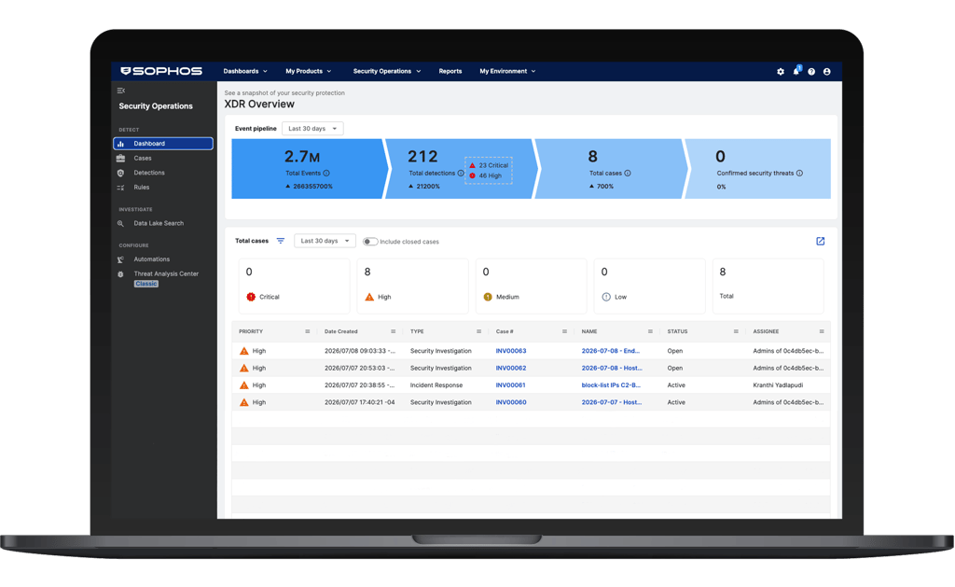Click the Data Lake Search magnifier icon
This screenshot has height=587, width=955.
tap(120, 224)
